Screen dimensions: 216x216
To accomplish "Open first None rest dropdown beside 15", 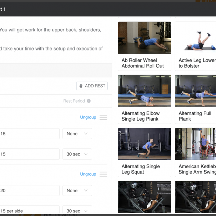I will click(x=77, y=134).
